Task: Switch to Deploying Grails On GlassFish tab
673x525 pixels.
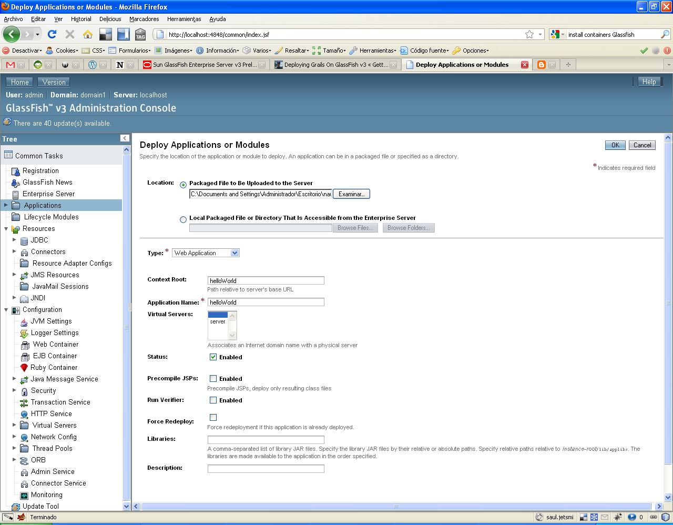Action: pos(336,65)
